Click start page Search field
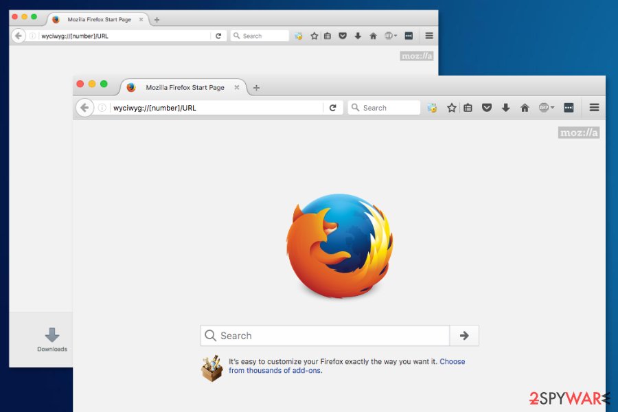 click(325, 336)
